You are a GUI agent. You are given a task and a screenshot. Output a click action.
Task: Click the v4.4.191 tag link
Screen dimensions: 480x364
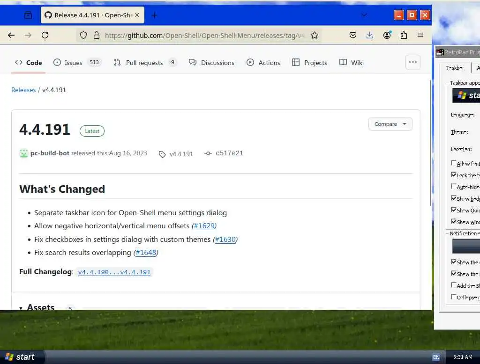point(181,154)
